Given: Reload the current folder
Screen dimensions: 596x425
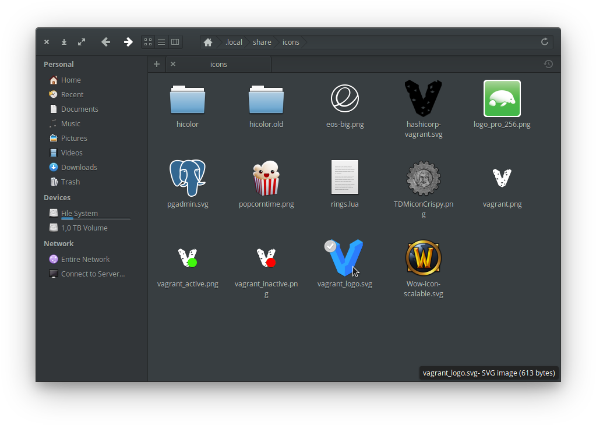Looking at the screenshot, I should (545, 42).
